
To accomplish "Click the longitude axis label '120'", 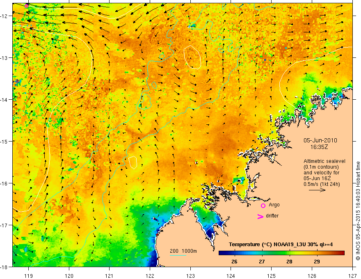I will click(x=69, y=276).
